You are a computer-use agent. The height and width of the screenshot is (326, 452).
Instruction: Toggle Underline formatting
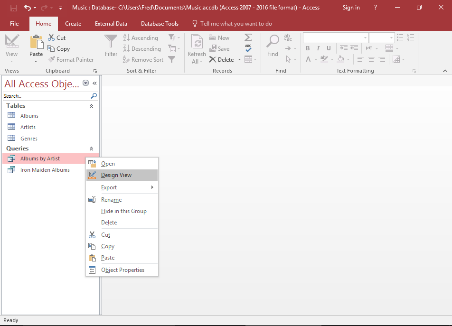(x=329, y=48)
